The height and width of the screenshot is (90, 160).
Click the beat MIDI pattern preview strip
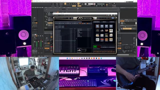104,51
